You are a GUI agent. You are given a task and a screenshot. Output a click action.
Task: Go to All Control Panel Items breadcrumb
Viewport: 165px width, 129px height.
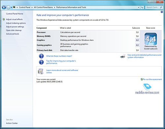(x=43, y=7)
